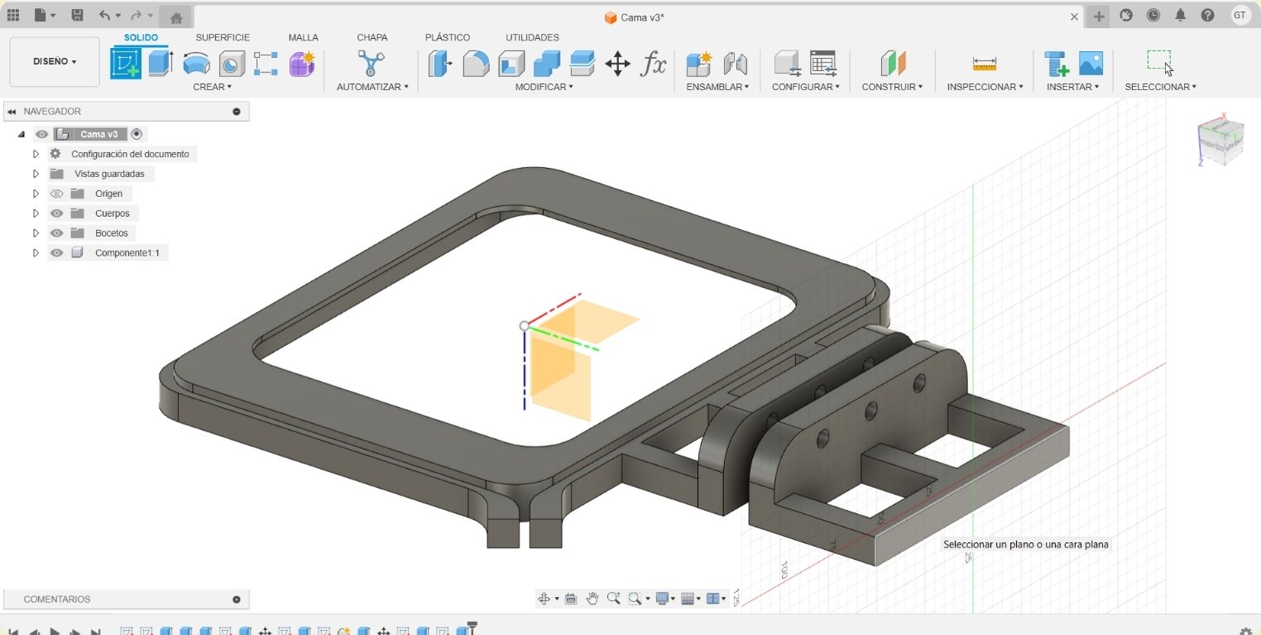Viewport: 1261px width, 635px height.
Task: Switch to the PLÁSTICO tab
Action: pyautogui.click(x=448, y=37)
